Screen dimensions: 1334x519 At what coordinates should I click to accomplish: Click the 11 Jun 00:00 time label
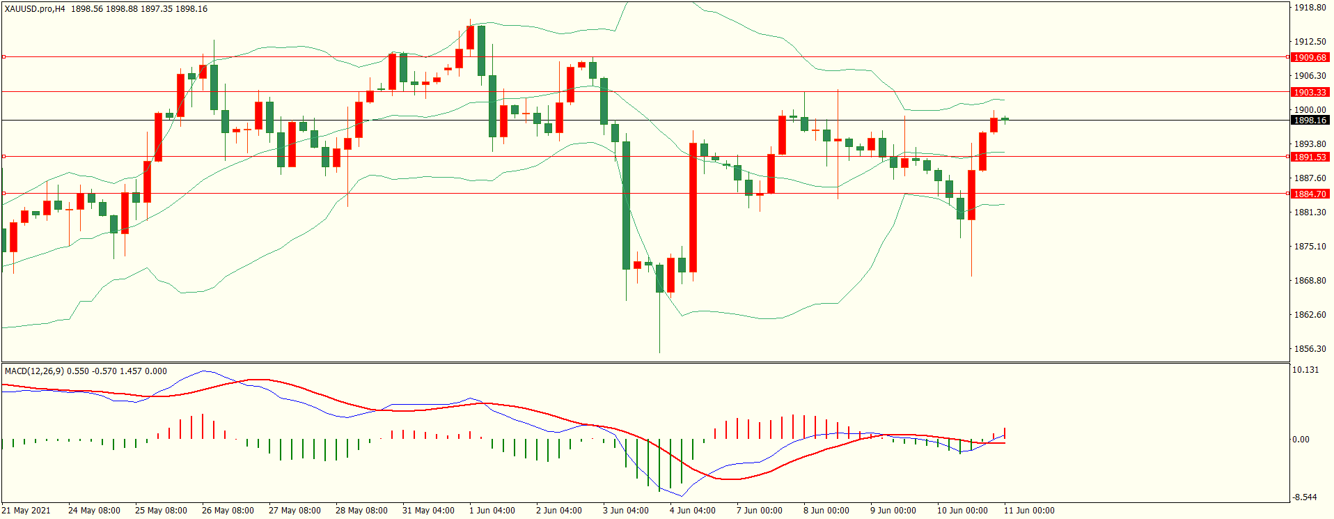point(1029,511)
